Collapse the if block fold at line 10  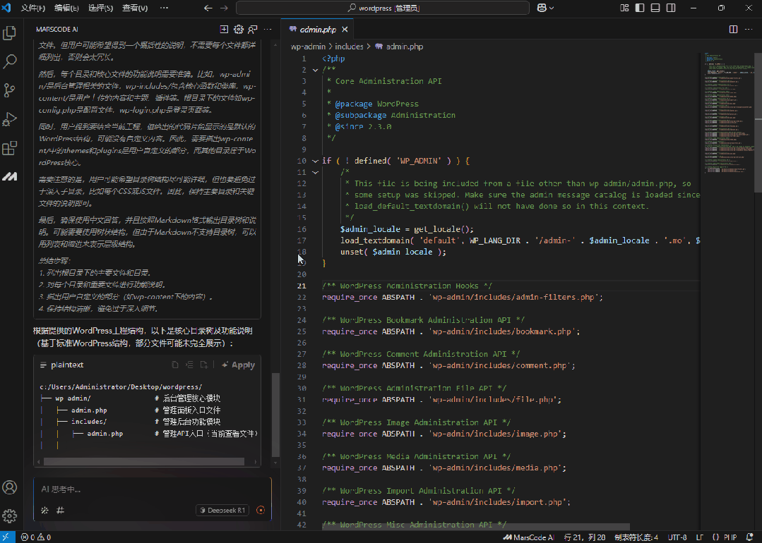(316, 161)
